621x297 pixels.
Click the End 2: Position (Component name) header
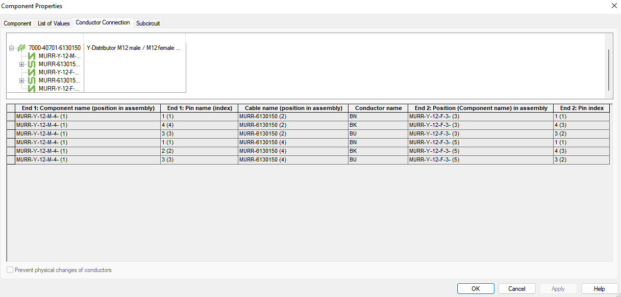(481, 108)
